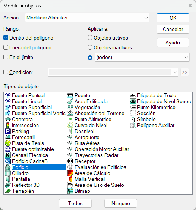196x210 pixels.
Task: Open the Acción dropdown
Action: pos(87,18)
